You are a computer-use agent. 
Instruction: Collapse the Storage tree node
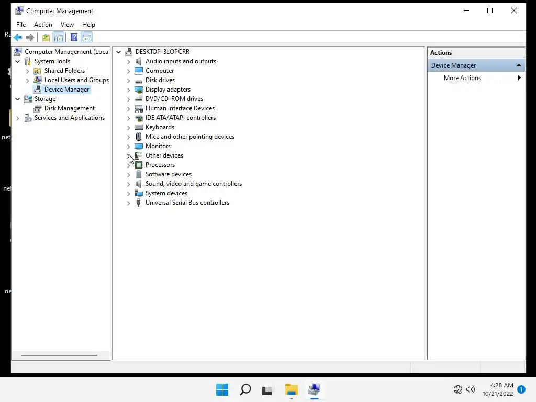[17, 99]
